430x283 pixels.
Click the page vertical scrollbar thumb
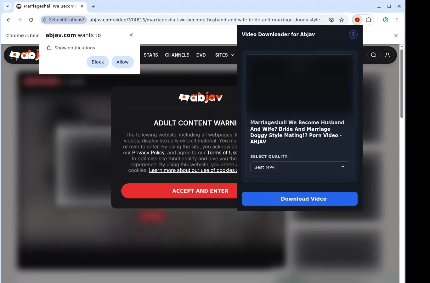[x=402, y=83]
